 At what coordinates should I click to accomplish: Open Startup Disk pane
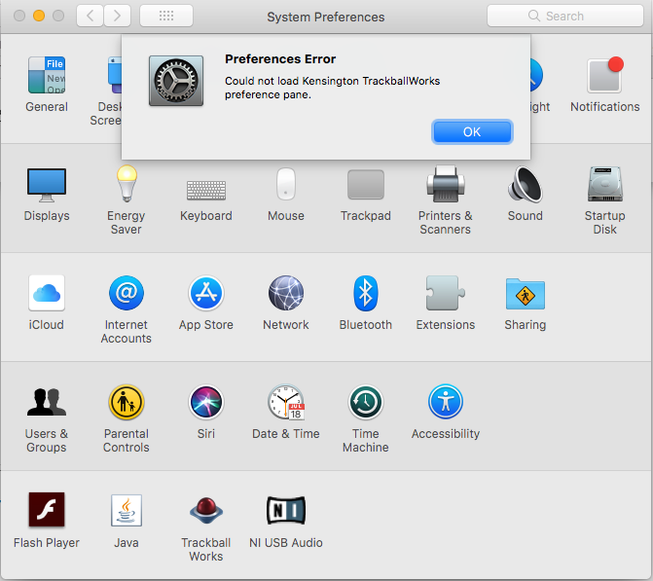pos(604,200)
